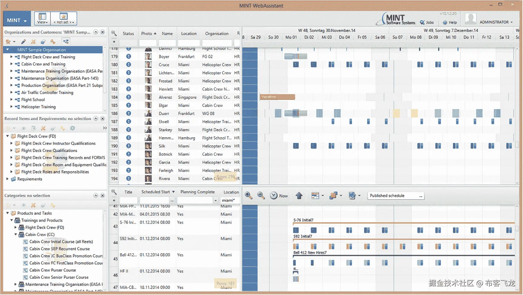
Task: Click Cruce's photo thumbnail
Action: click(148, 65)
